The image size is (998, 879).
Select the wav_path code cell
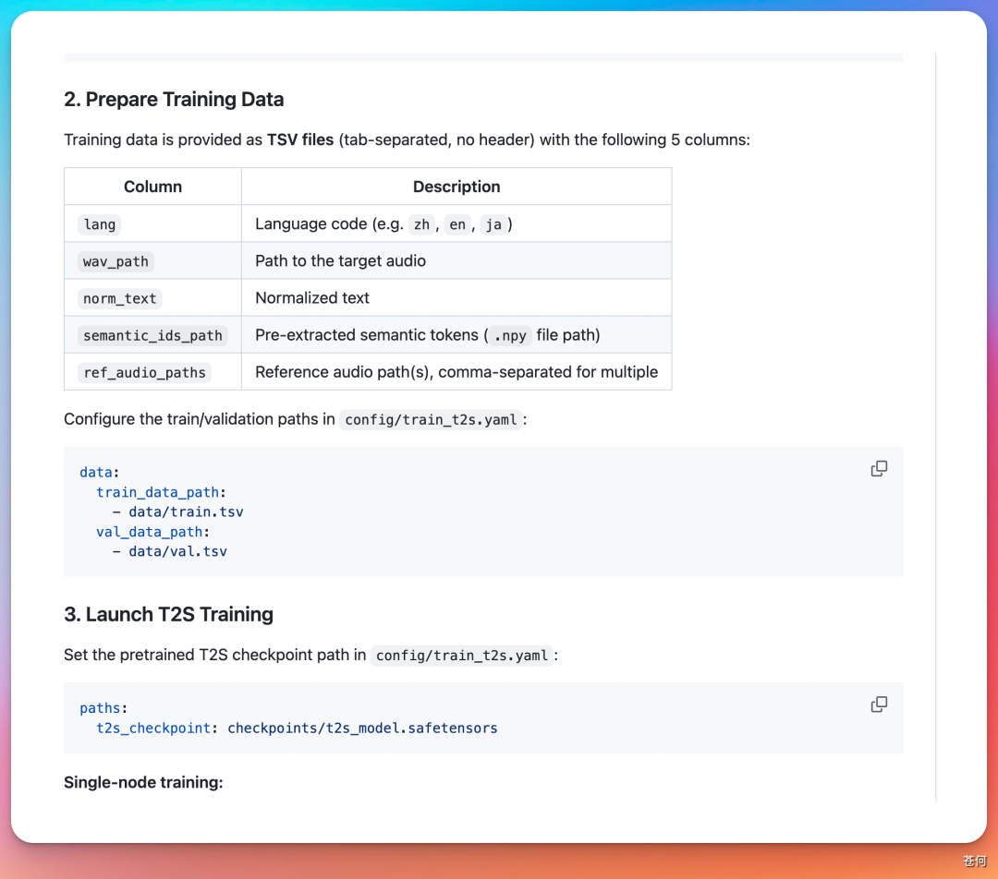pos(116,261)
